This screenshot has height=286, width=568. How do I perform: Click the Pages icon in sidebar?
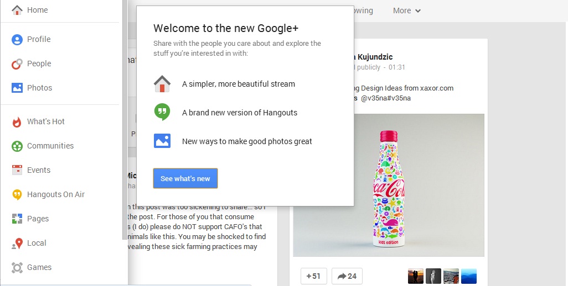[17, 219]
